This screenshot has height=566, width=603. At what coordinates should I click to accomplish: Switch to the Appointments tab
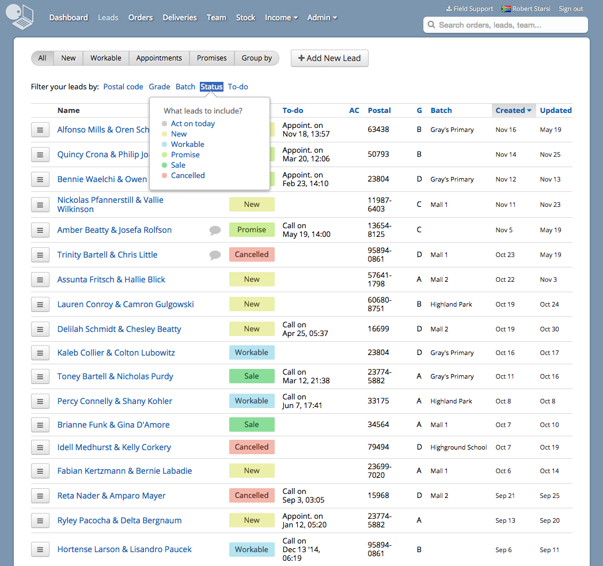[x=159, y=58]
